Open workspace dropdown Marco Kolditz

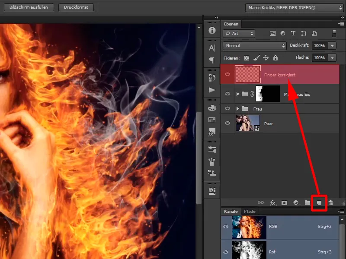294,8
